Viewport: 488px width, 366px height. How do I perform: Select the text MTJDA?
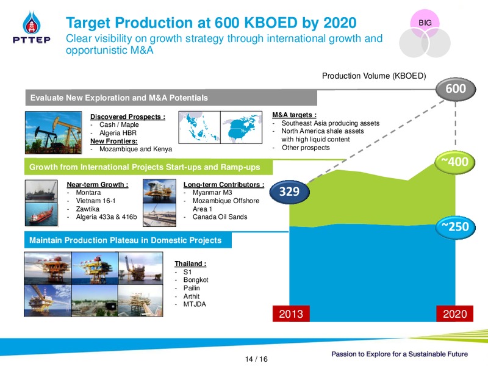pyautogui.click(x=195, y=304)
